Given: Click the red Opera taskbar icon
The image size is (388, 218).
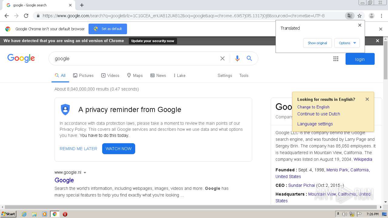Looking at the screenshot, I should 65,214.
